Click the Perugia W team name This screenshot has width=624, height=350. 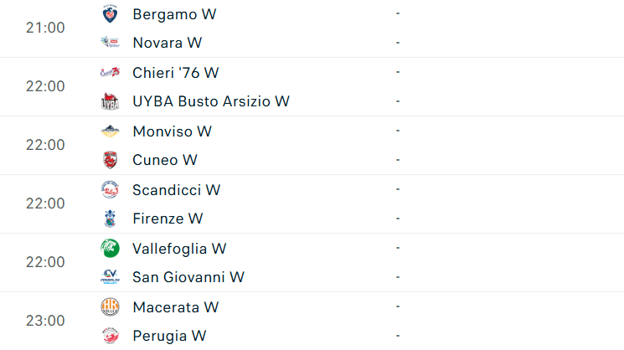(169, 336)
